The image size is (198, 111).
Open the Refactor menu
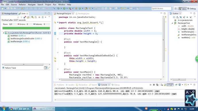click(x=22, y=5)
